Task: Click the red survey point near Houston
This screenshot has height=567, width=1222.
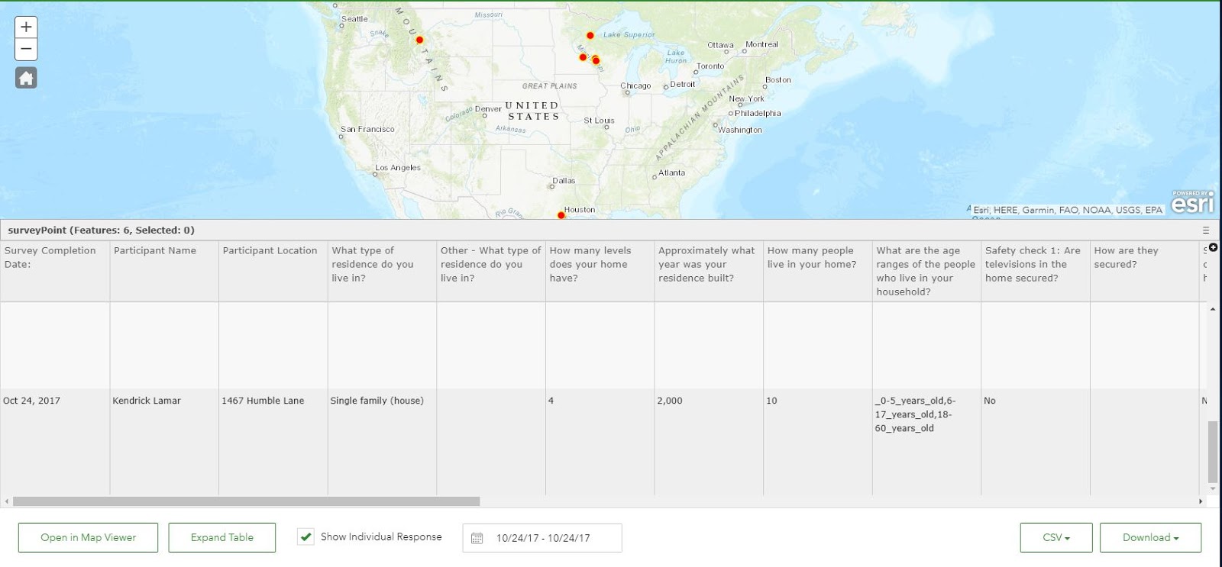Action: click(561, 215)
